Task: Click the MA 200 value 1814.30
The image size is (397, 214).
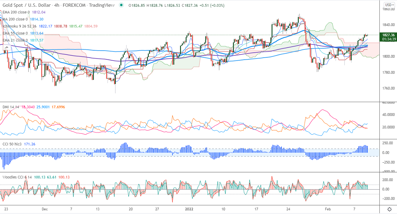Action: click(37, 19)
